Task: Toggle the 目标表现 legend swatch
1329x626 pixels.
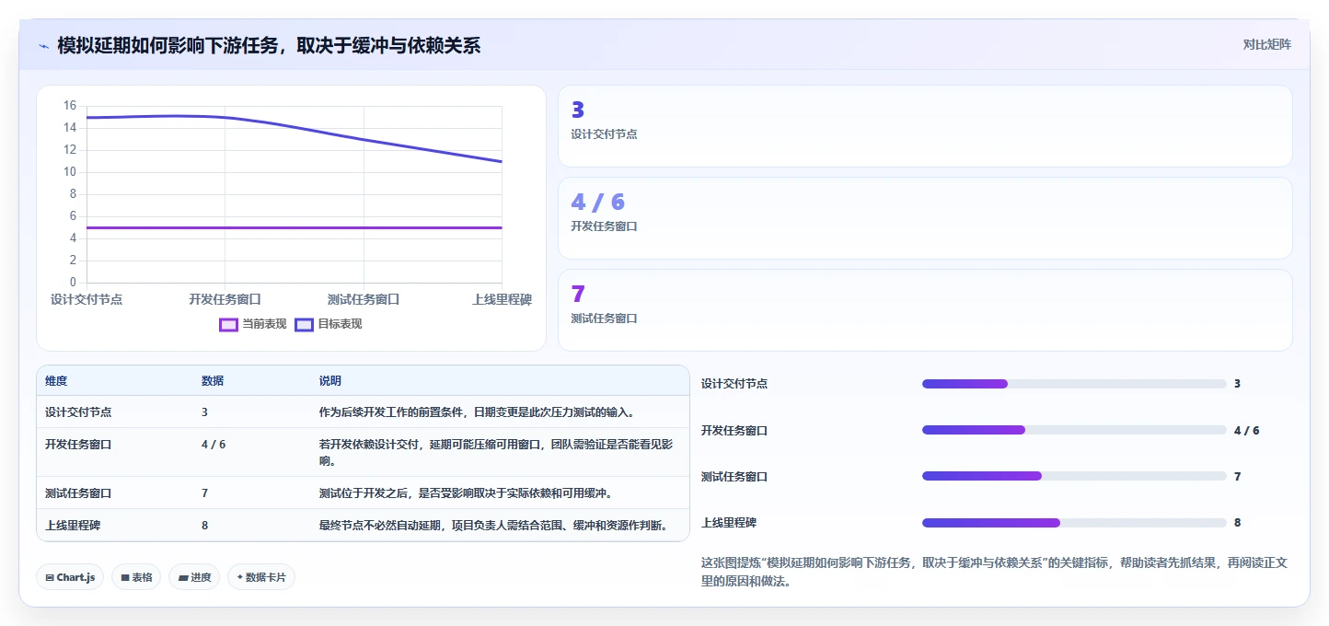Action: click(305, 324)
